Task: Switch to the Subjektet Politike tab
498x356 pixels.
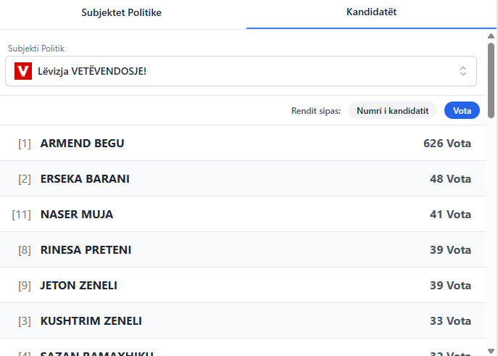Action: [x=121, y=12]
